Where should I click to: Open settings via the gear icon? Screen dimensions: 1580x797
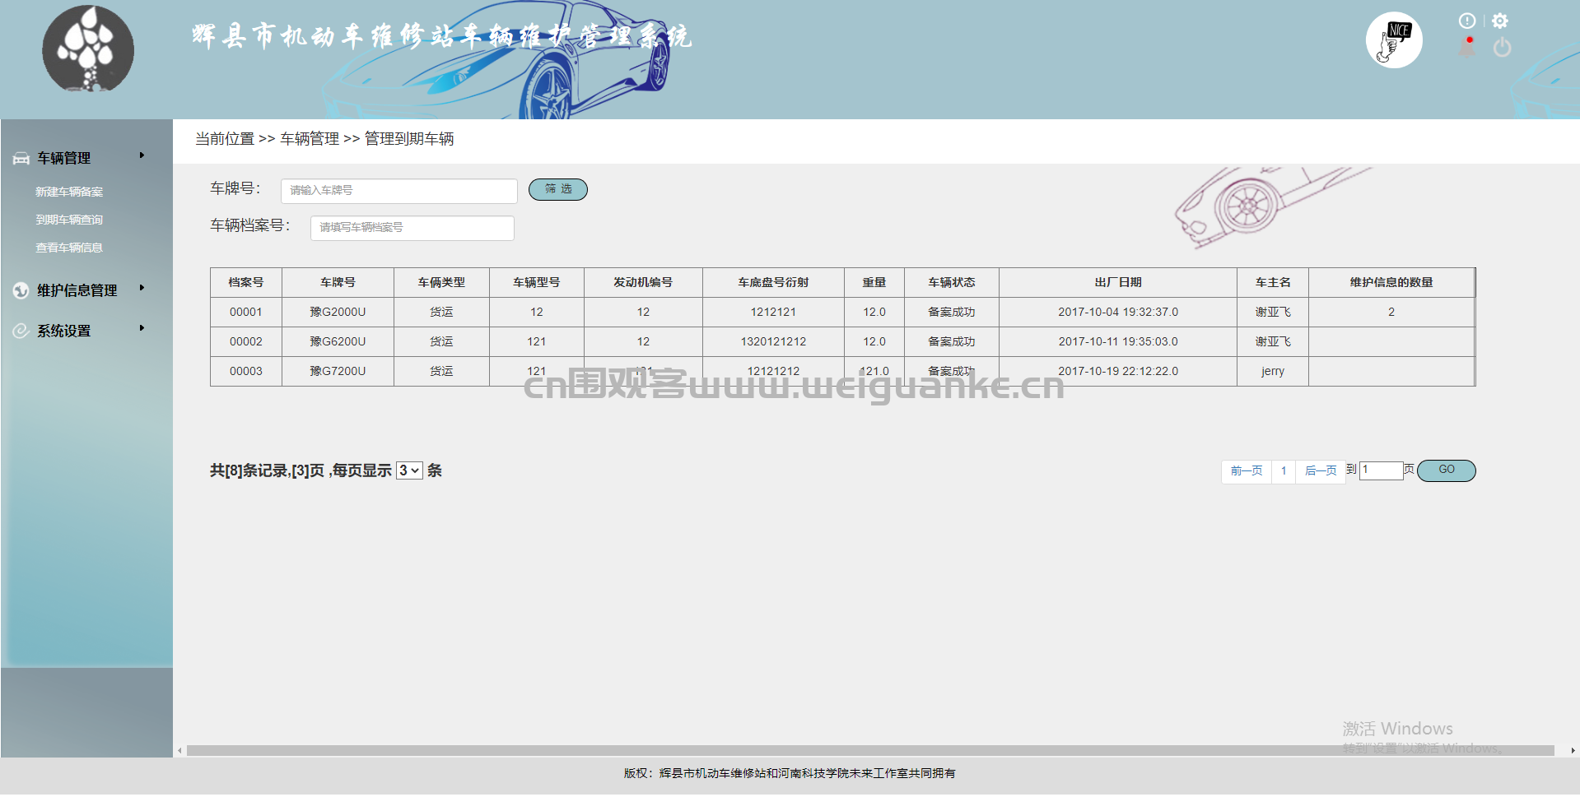pos(1500,21)
